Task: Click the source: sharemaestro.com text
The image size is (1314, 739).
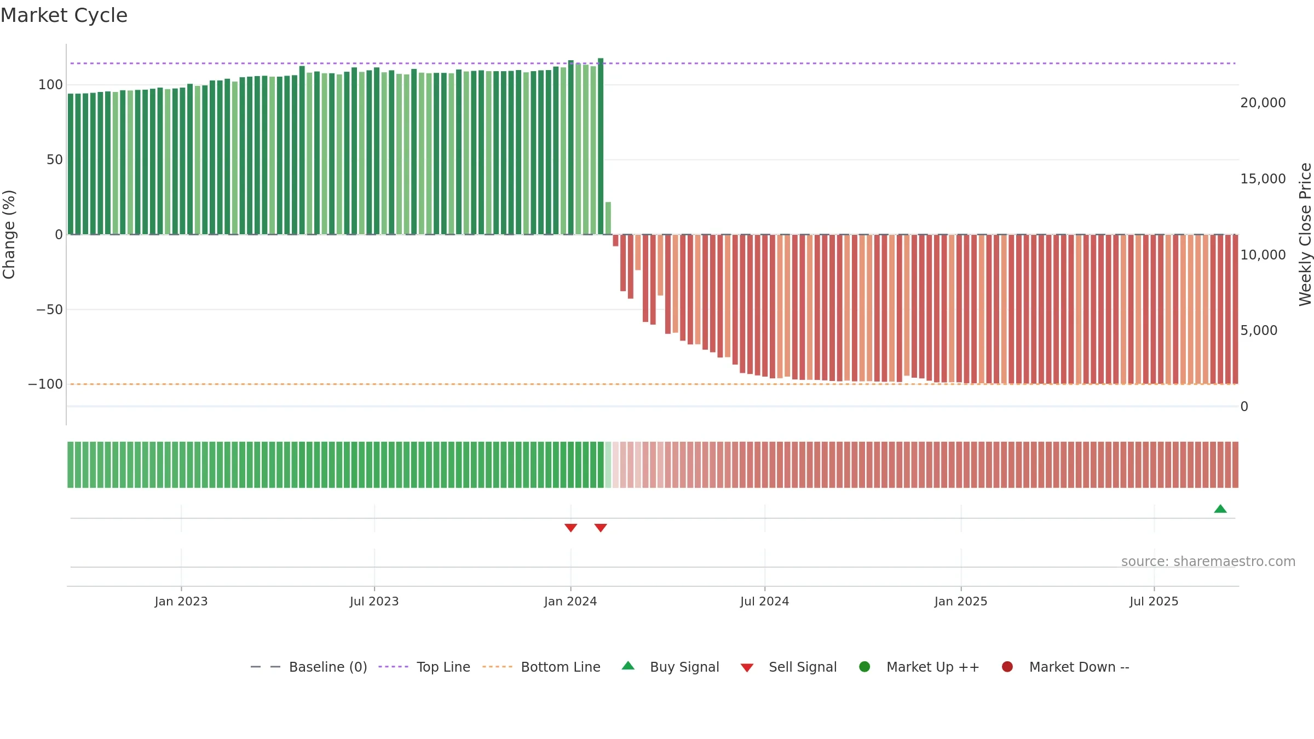Action: [1208, 562]
